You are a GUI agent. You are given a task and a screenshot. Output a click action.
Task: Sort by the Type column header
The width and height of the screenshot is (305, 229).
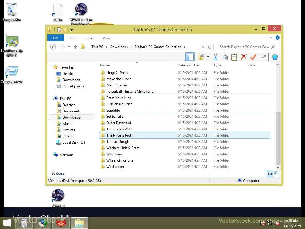tap(217, 65)
